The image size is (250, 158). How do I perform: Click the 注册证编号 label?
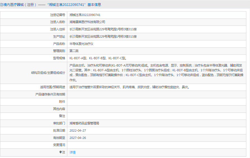57,15
